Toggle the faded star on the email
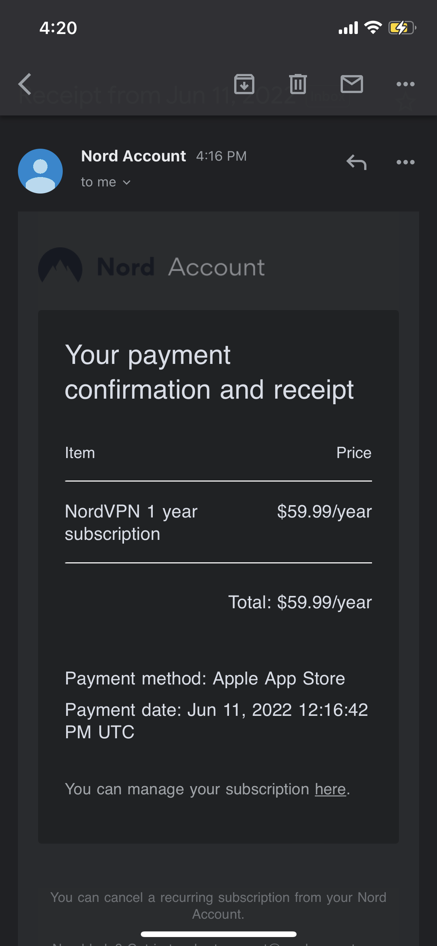 (x=406, y=101)
